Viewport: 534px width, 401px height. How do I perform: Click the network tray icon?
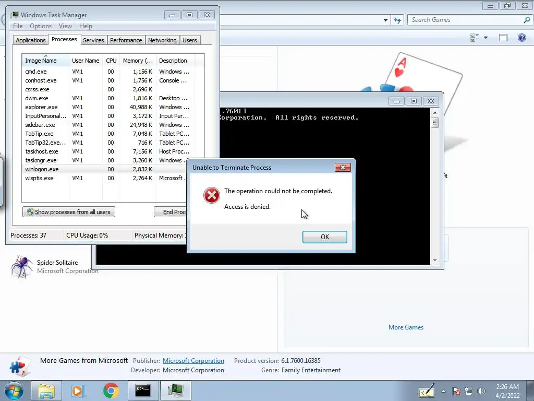(469, 391)
